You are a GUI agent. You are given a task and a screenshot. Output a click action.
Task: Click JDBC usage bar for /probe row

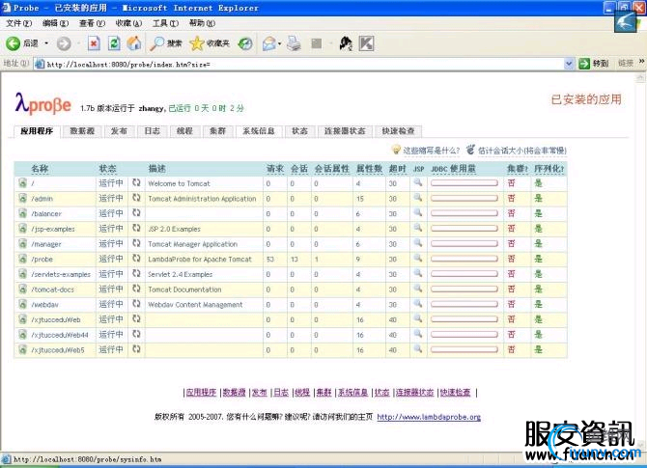coord(464,259)
